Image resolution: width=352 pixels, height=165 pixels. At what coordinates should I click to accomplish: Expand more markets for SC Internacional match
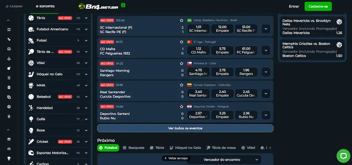(266, 29)
